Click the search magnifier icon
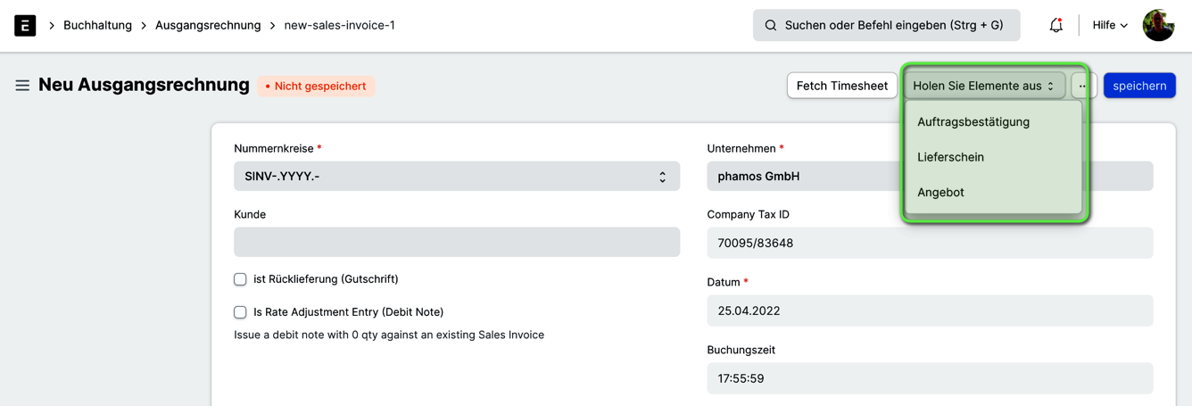1192x406 pixels. tap(771, 25)
